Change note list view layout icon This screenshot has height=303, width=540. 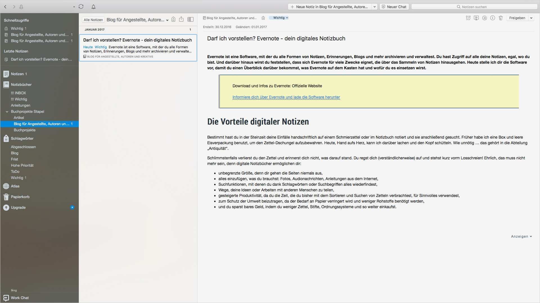click(190, 19)
